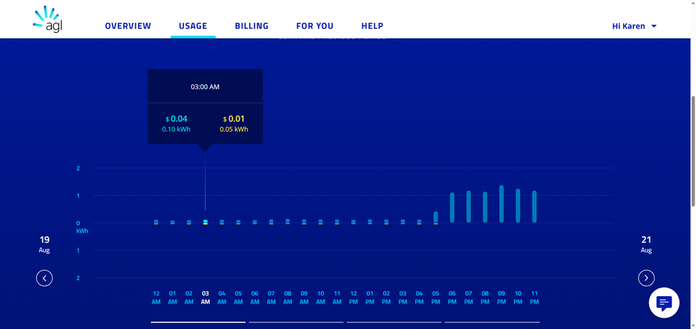Viewport: 696px width, 329px height.
Task: Click the $0.01 solar value in tooltip
Action: [x=234, y=119]
